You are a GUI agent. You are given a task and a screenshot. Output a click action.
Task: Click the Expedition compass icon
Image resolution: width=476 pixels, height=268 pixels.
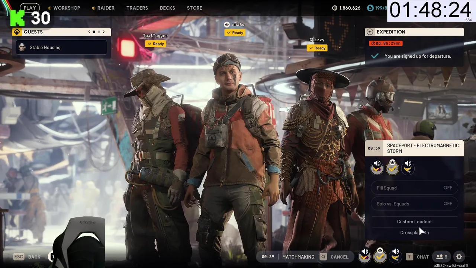(369, 32)
